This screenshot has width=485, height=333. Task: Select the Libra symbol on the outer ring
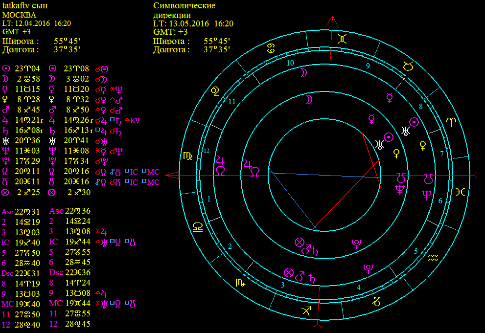click(x=198, y=226)
